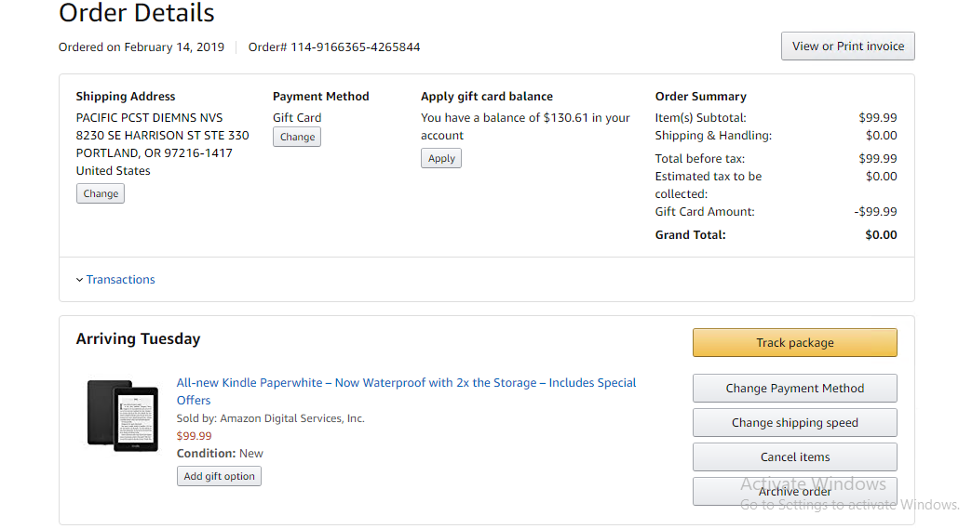The width and height of the screenshot is (972, 529).
Task: Click the Change Payment Method button
Action: (x=794, y=389)
